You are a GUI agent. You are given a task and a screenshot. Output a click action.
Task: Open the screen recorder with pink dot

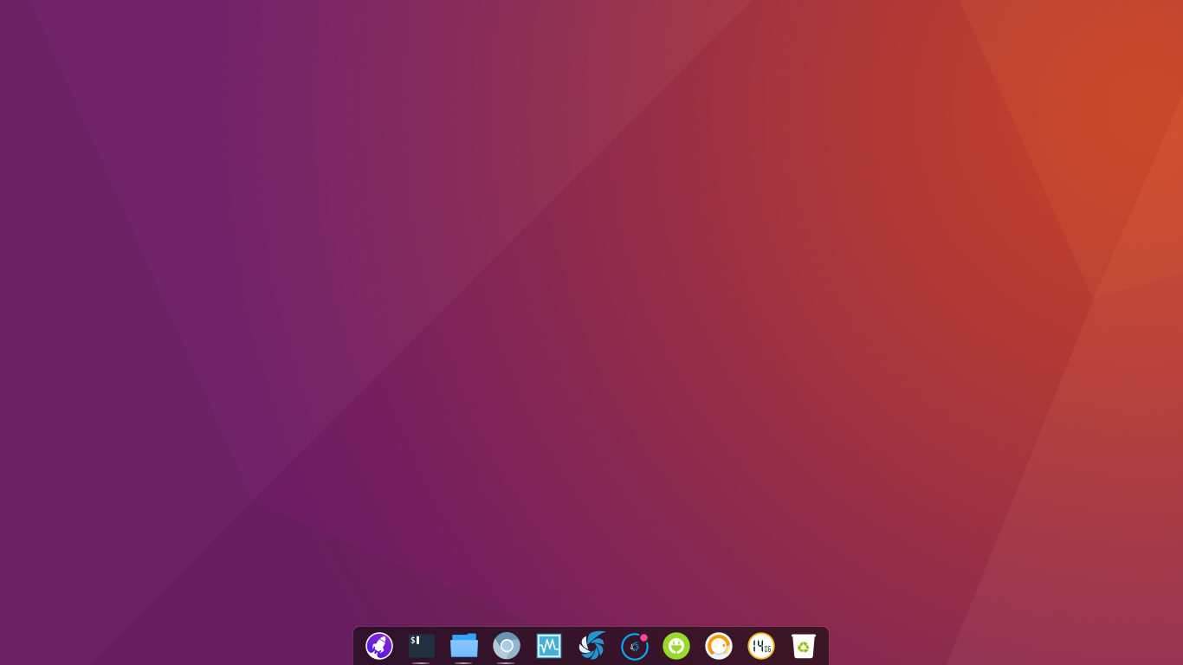pyautogui.click(x=634, y=646)
